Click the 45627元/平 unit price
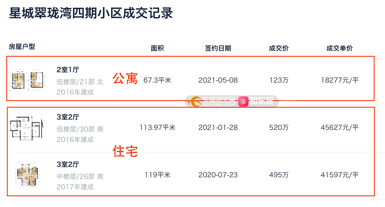Screen dimensions: 385x207 coord(340,128)
